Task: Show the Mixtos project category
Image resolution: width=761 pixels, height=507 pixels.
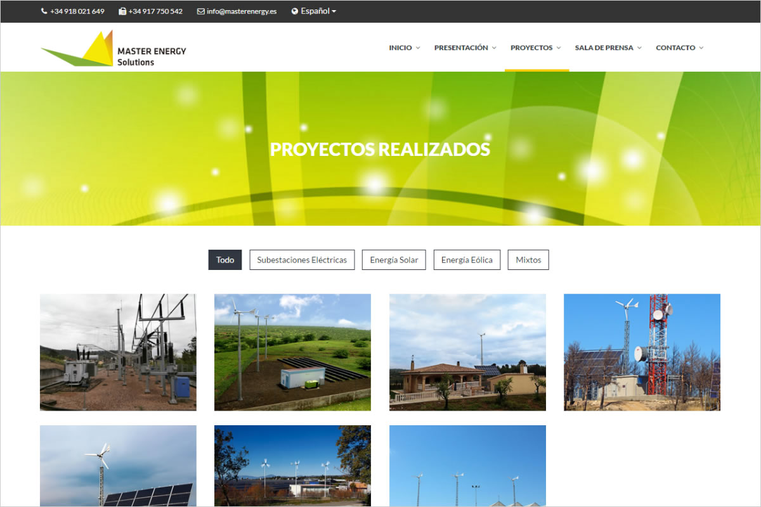Action: [528, 260]
